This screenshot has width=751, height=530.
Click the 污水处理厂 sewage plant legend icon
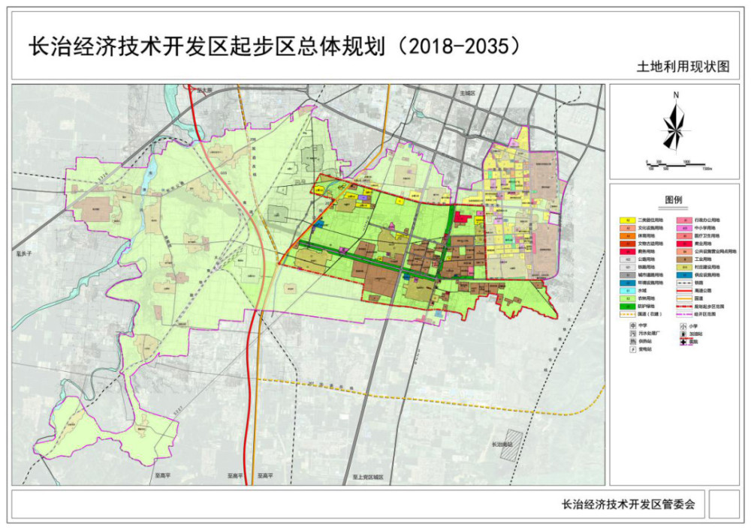633,333
